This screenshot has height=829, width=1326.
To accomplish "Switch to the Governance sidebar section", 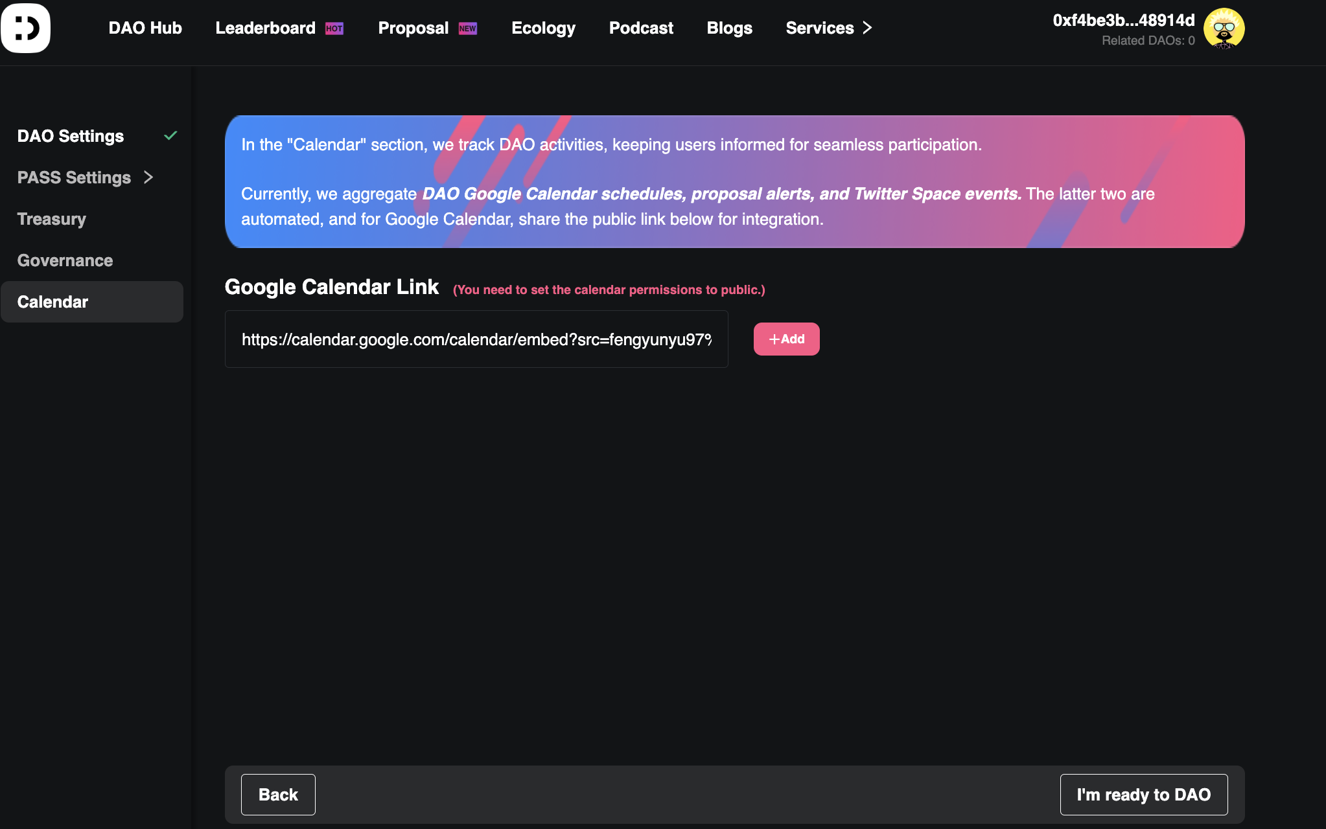I will click(x=65, y=260).
